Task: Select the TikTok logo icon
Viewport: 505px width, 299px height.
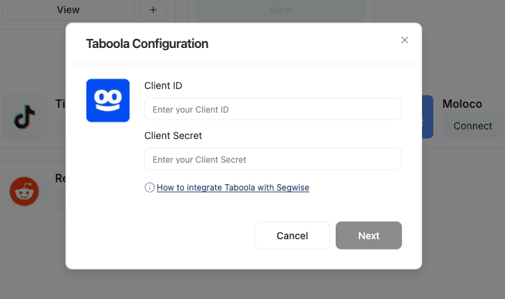Action: coord(24,117)
